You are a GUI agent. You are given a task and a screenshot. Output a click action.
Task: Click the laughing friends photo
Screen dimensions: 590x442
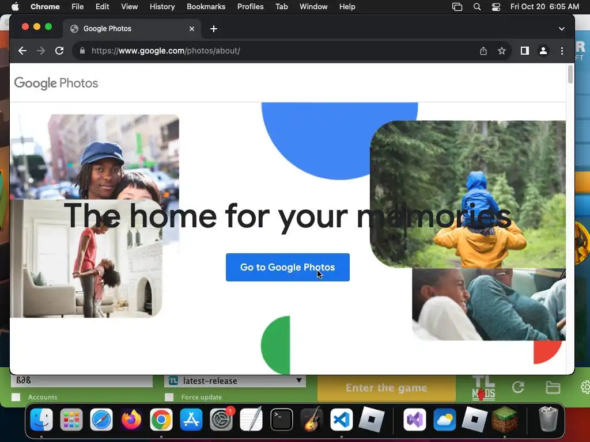(489, 304)
